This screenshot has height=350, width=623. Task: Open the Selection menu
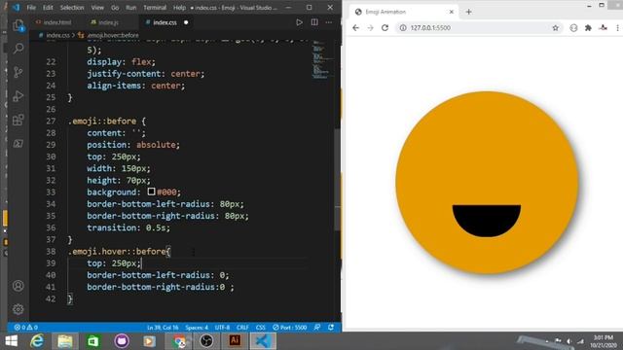click(72, 8)
